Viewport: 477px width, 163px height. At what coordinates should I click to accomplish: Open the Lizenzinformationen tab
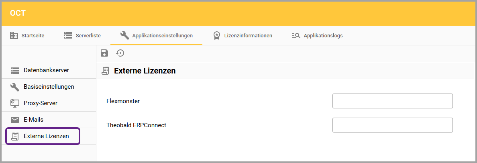tap(248, 35)
